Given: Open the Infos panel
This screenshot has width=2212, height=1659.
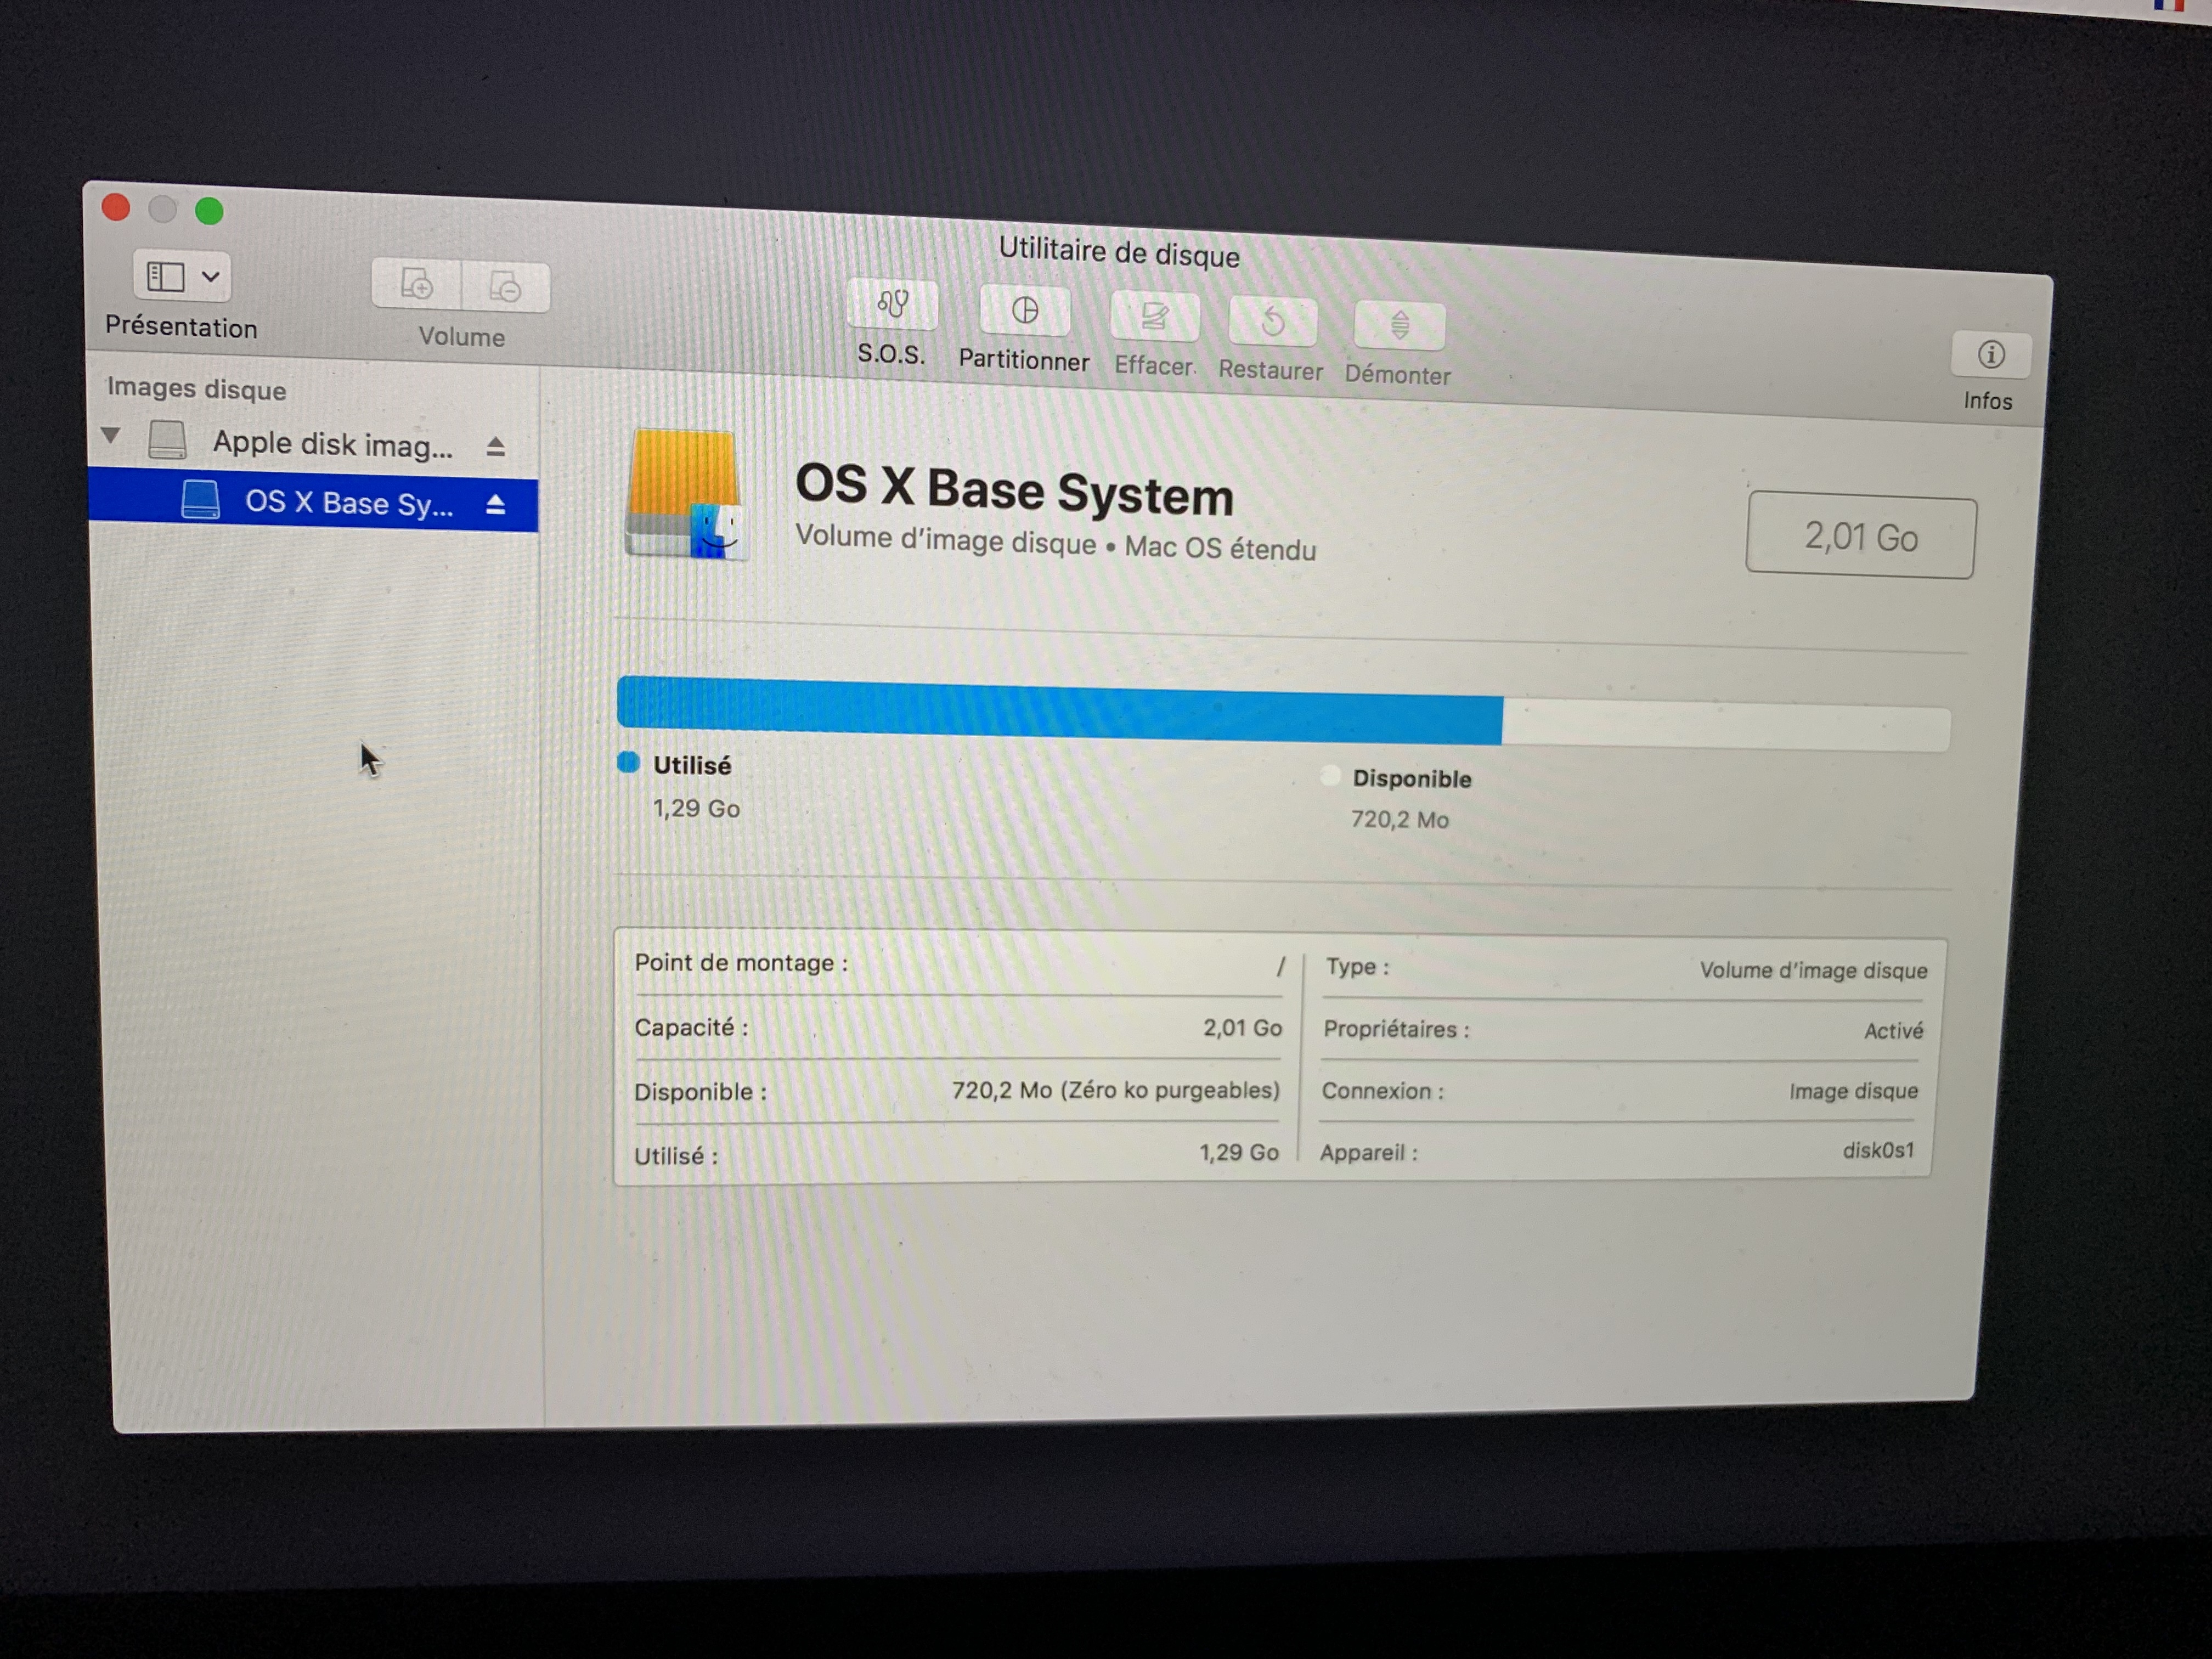Looking at the screenshot, I should click(1990, 355).
